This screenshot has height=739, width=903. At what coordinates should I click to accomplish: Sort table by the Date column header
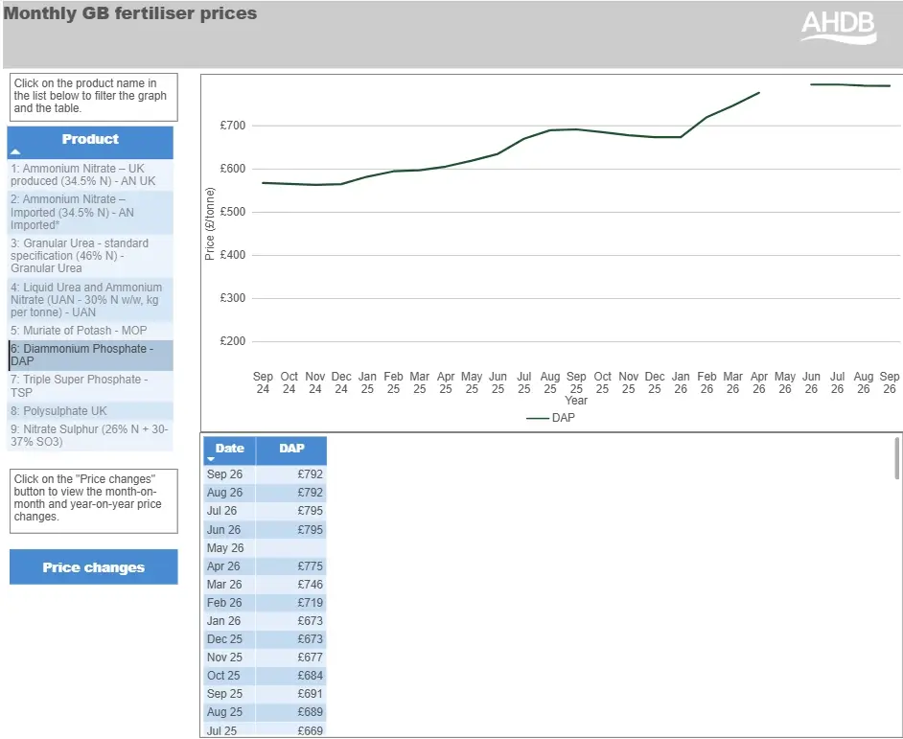[230, 450]
